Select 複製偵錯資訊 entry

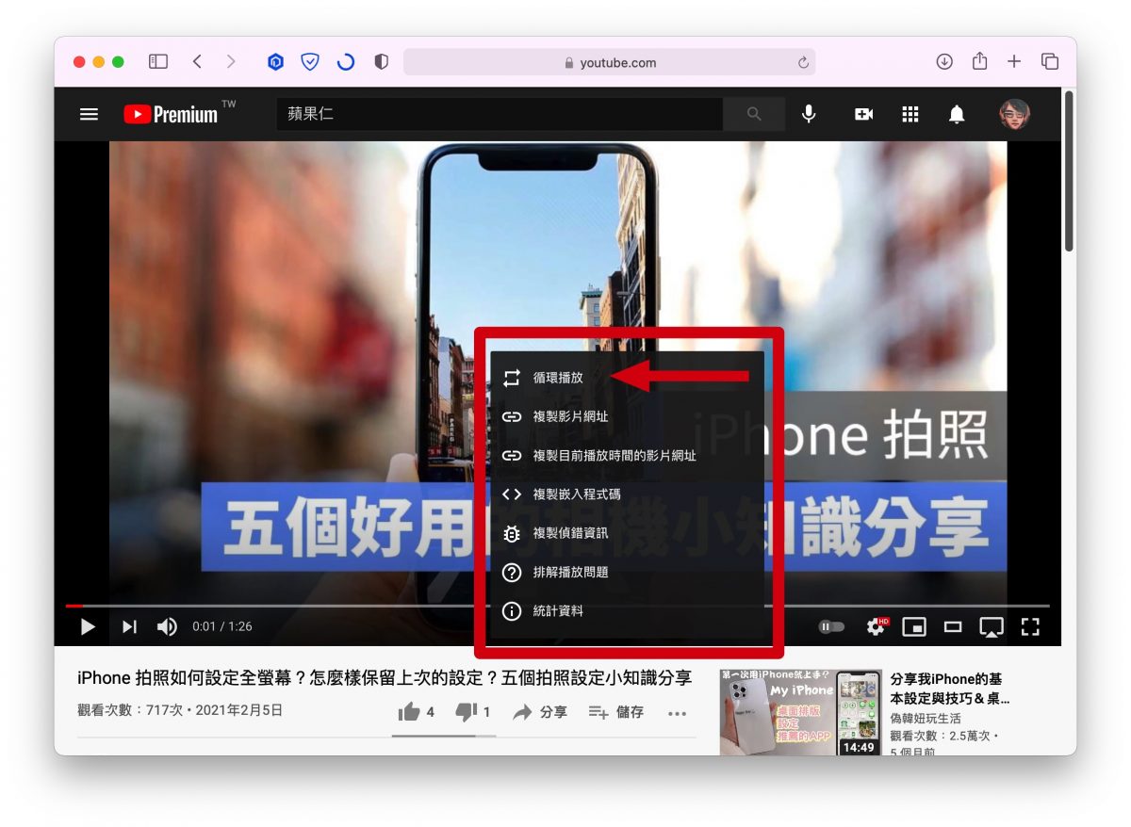[627, 533]
